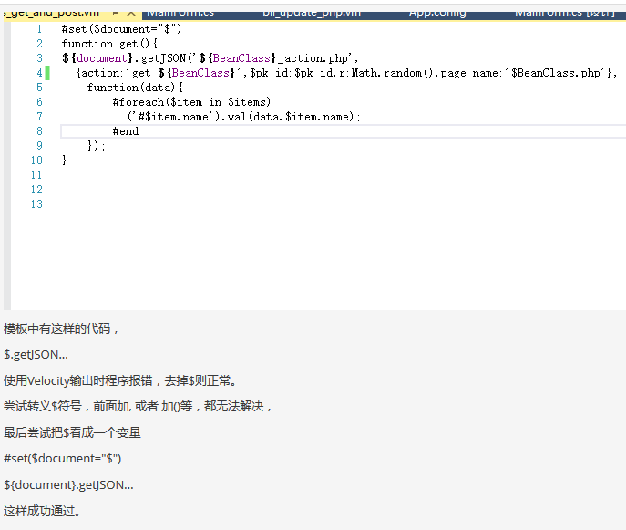Image resolution: width=626 pixels, height=530 pixels.
Task: Click line number 8 in the gutter
Action: click(x=39, y=131)
